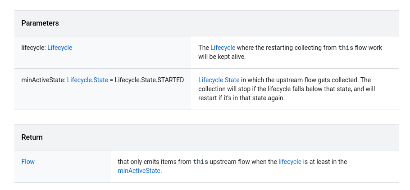The image size is (410, 190).
Task: Click the "this" code word before "upstream flow"
Action: pyautogui.click(x=200, y=162)
